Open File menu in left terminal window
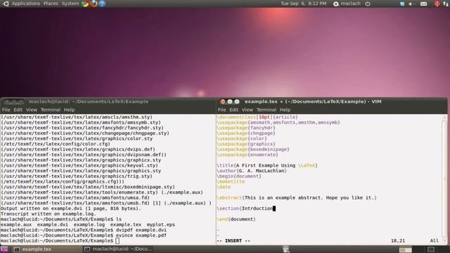The width and height of the screenshot is (450, 253). (x=6, y=110)
